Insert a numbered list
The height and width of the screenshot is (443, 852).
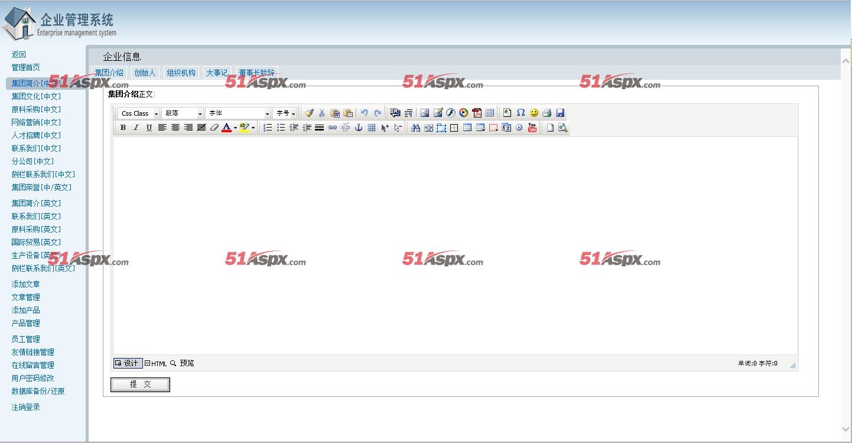[x=268, y=128]
